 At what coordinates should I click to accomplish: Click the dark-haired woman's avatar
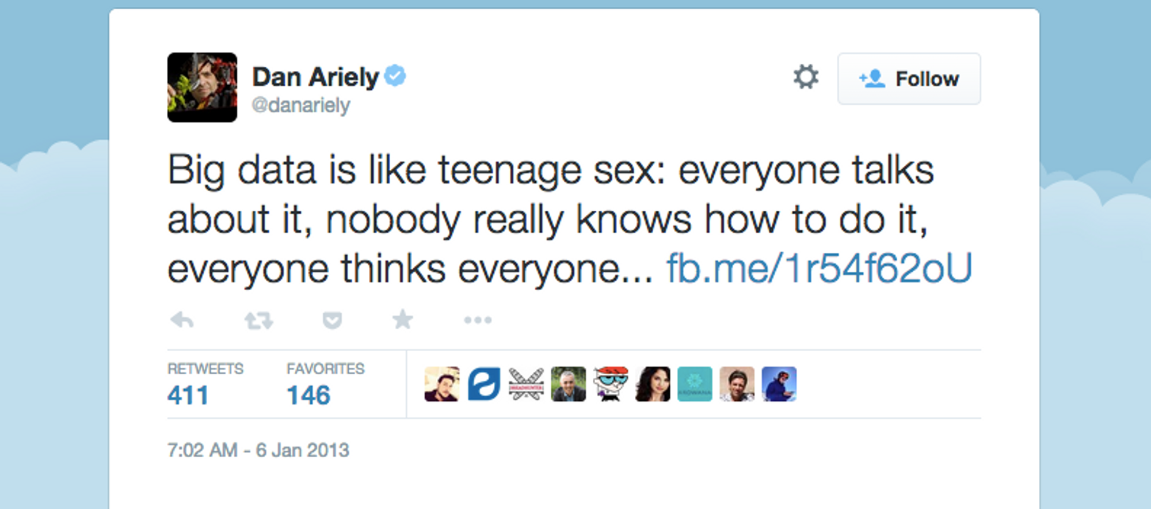point(653,384)
